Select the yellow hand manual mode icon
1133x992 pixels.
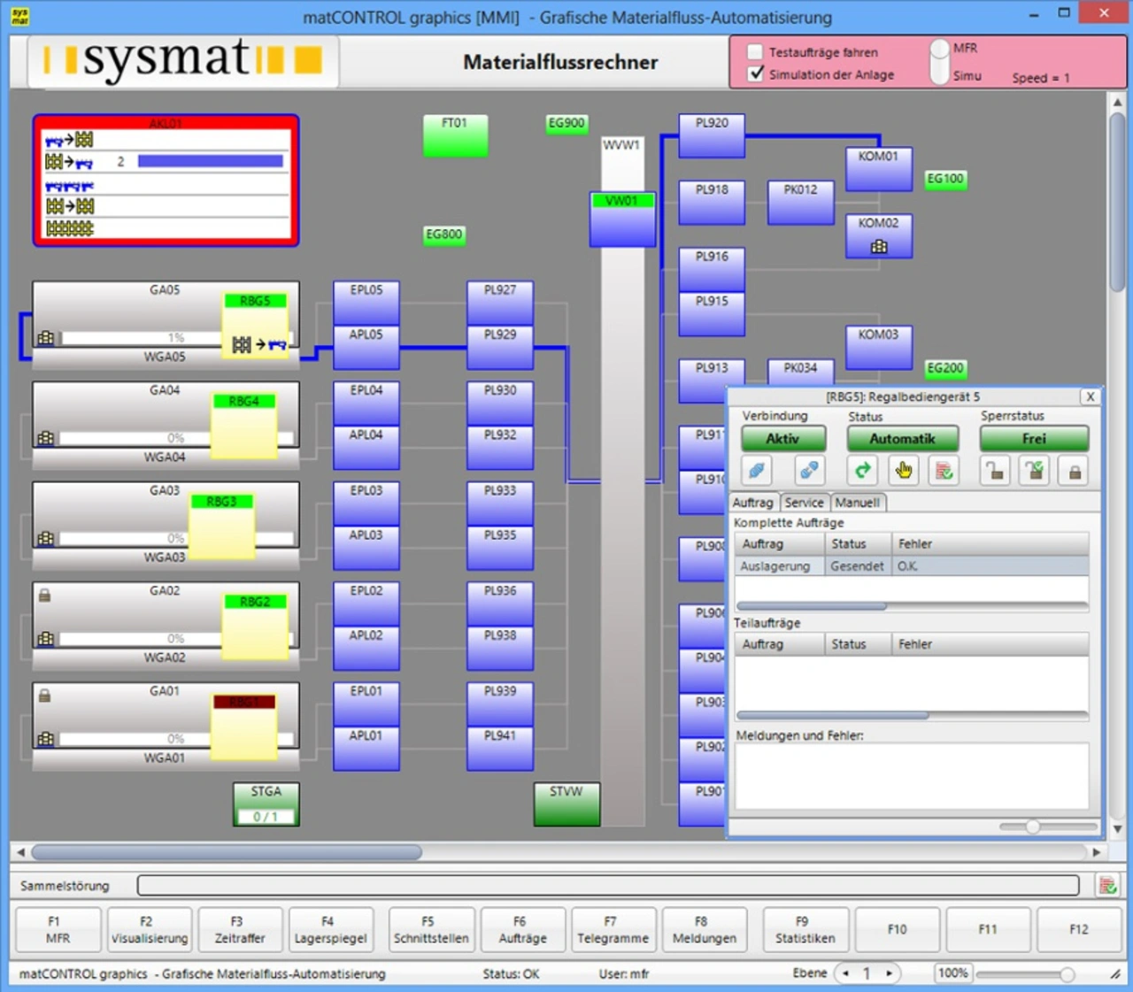coord(903,471)
